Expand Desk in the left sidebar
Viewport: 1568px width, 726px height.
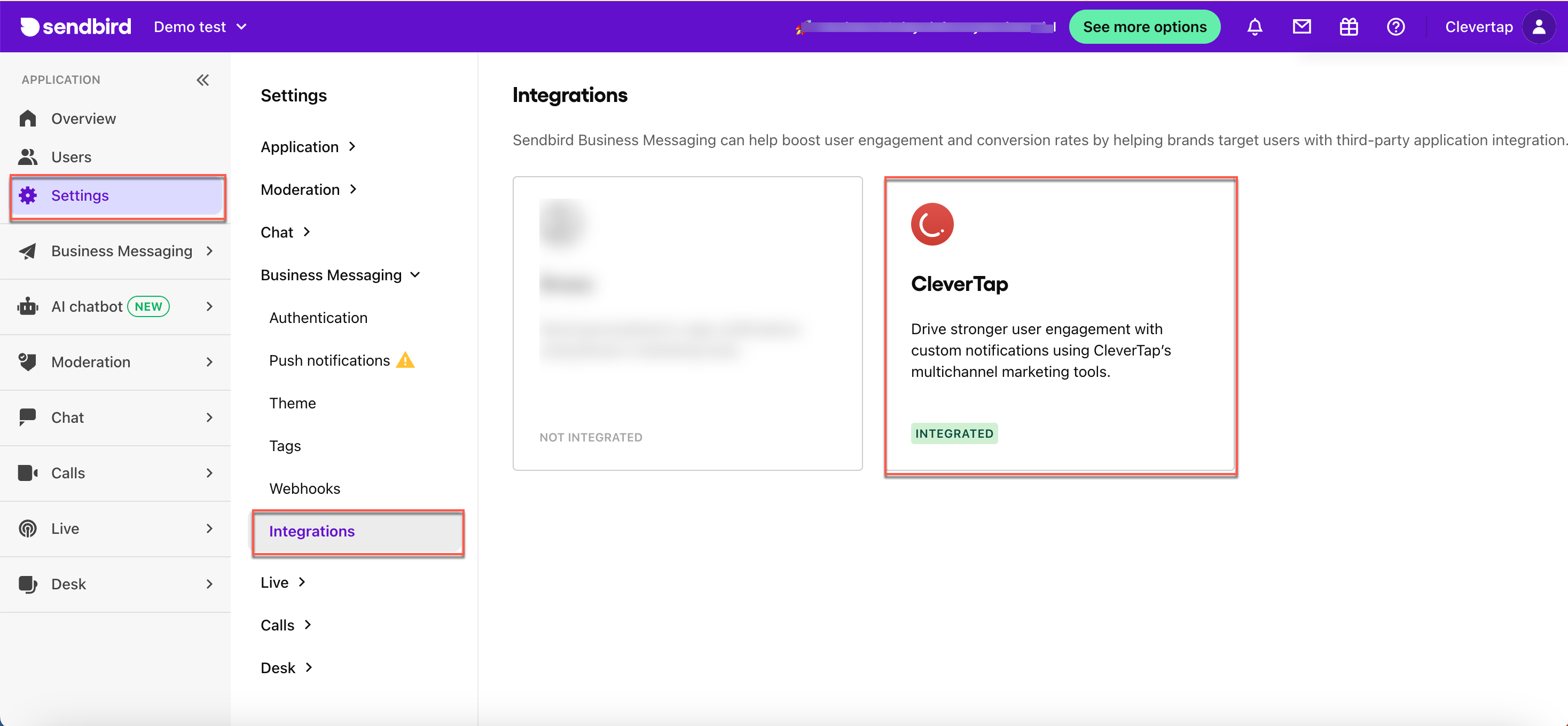[116, 583]
